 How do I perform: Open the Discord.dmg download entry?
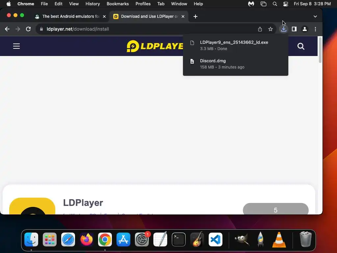tap(236, 64)
